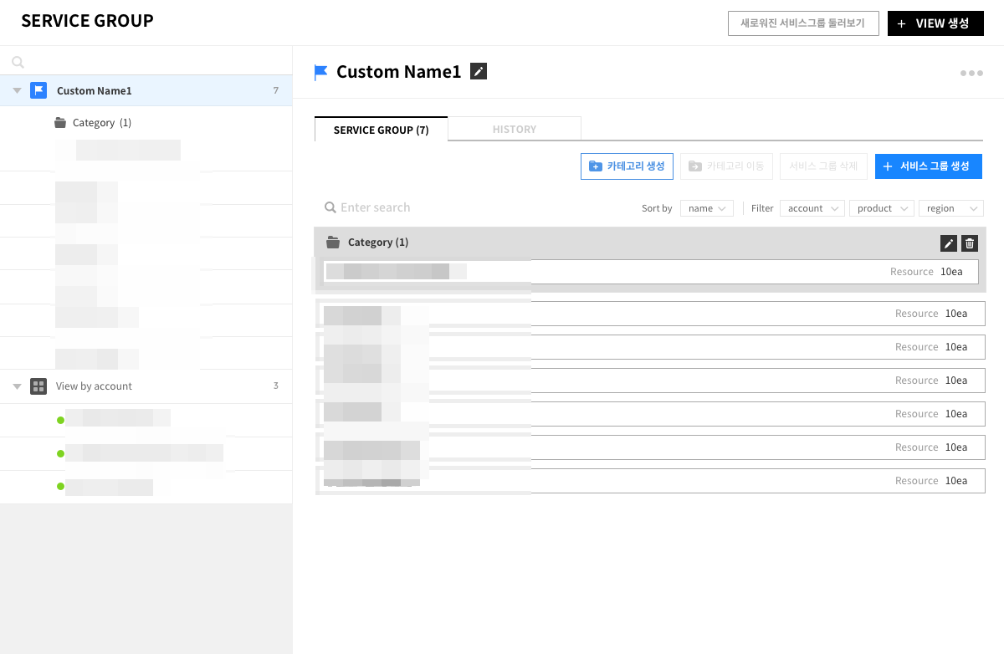Collapse the View by account section
This screenshot has height=654, width=1004.
tap(18, 386)
